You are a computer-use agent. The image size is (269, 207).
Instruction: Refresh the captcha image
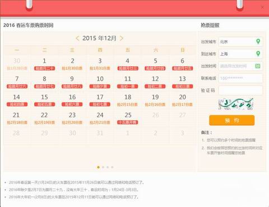[x=236, y=104]
